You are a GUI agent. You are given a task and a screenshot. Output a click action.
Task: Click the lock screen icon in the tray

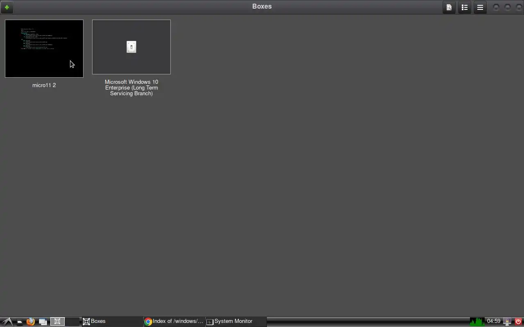[x=507, y=322]
